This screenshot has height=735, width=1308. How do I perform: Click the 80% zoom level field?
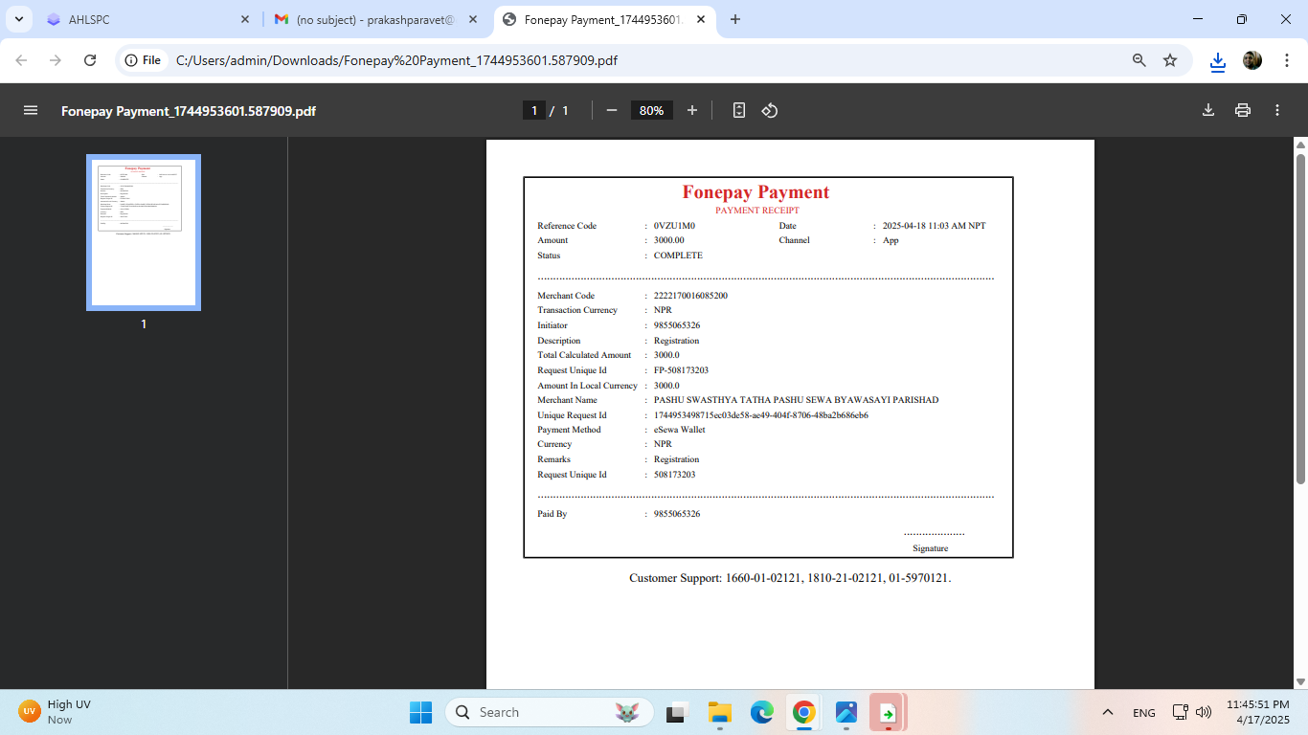coord(651,110)
